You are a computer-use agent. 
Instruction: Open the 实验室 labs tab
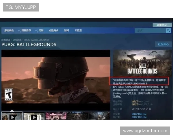click(x=78, y=30)
